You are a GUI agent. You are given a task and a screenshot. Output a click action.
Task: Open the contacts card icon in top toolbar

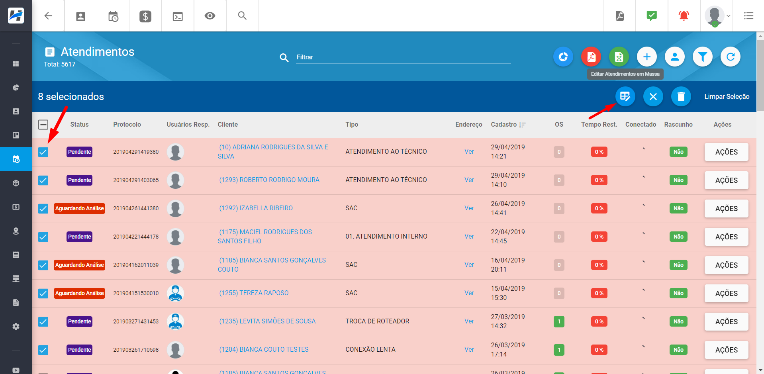(80, 16)
